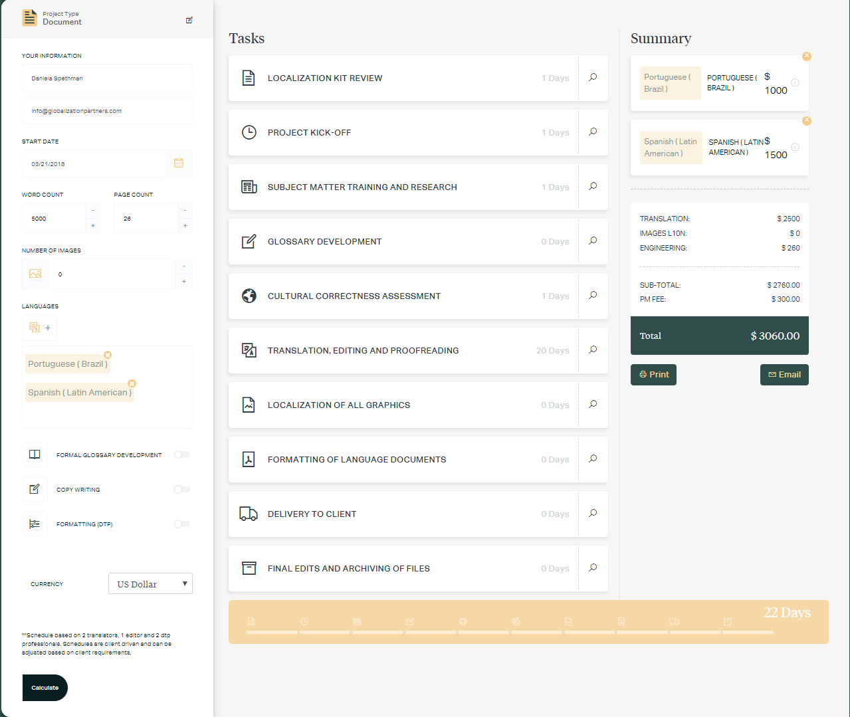Screen dimensions: 850x717
Task: Open the start date calendar picker
Action: pyautogui.click(x=179, y=163)
